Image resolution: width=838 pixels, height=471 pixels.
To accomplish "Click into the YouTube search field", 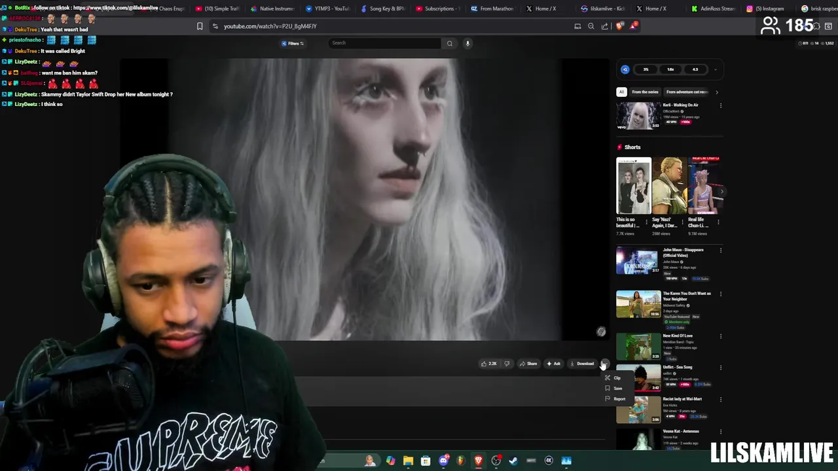I will (x=385, y=43).
